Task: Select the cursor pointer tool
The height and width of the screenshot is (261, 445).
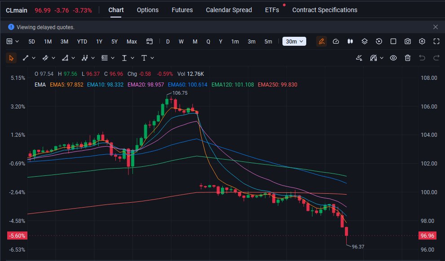Action: (11, 58)
